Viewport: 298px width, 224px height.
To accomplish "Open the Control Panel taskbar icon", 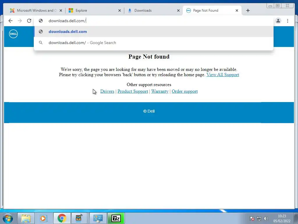I will coord(98,218).
